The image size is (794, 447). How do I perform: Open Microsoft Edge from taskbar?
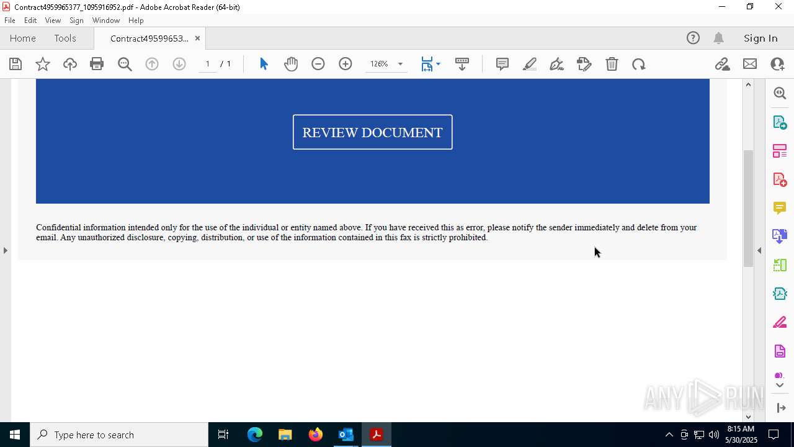[x=255, y=435]
